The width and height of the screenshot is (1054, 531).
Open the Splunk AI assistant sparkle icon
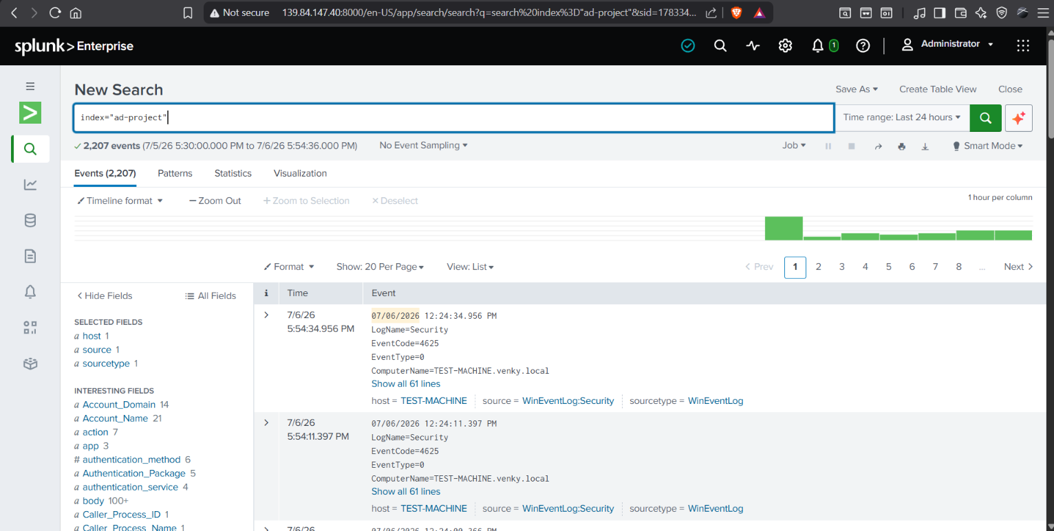tap(1019, 117)
